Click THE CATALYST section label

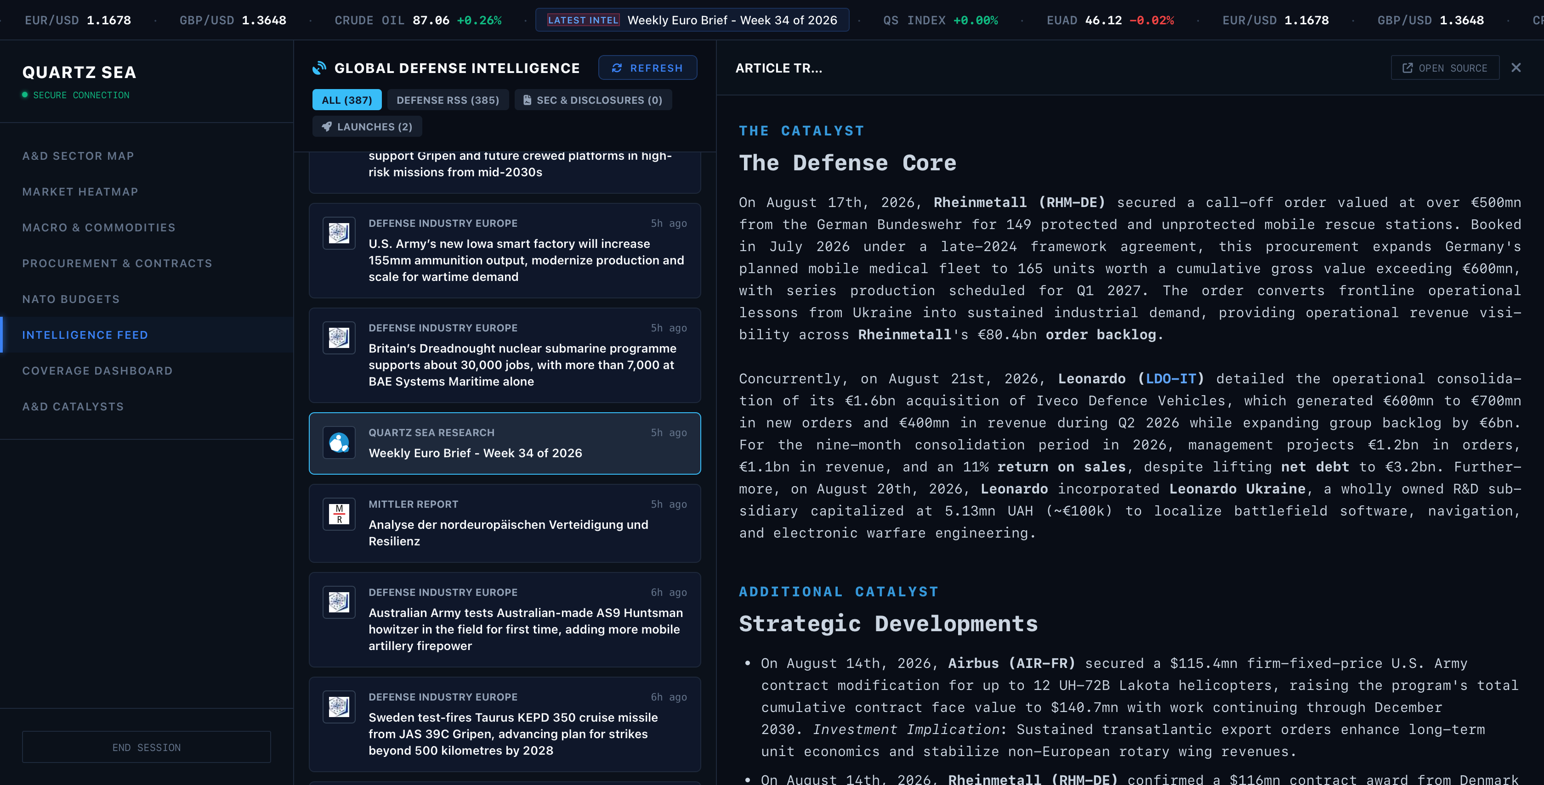[x=801, y=130]
